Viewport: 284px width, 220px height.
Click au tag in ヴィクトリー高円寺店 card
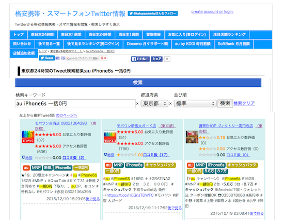click(x=190, y=165)
